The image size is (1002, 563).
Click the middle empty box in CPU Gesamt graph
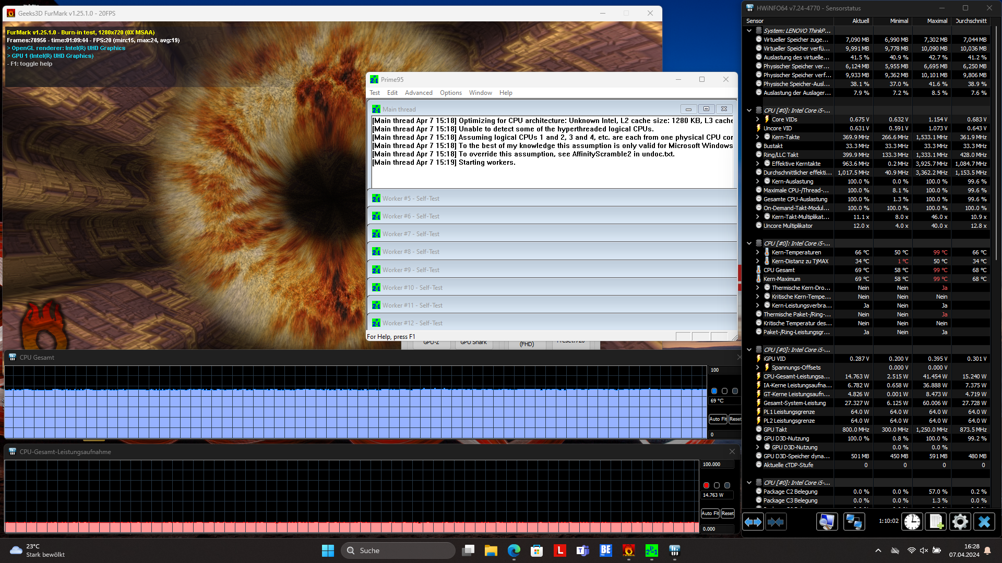coord(724,391)
